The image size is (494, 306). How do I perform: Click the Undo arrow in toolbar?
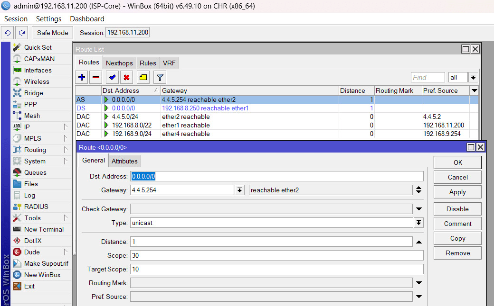coord(8,33)
